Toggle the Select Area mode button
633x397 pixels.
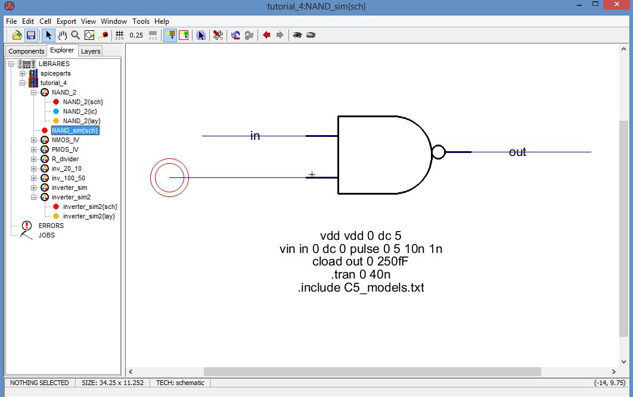[184, 35]
